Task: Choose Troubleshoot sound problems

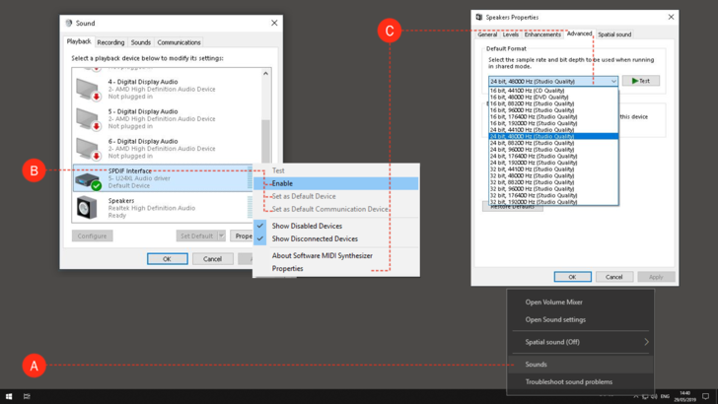Action: [580, 381]
